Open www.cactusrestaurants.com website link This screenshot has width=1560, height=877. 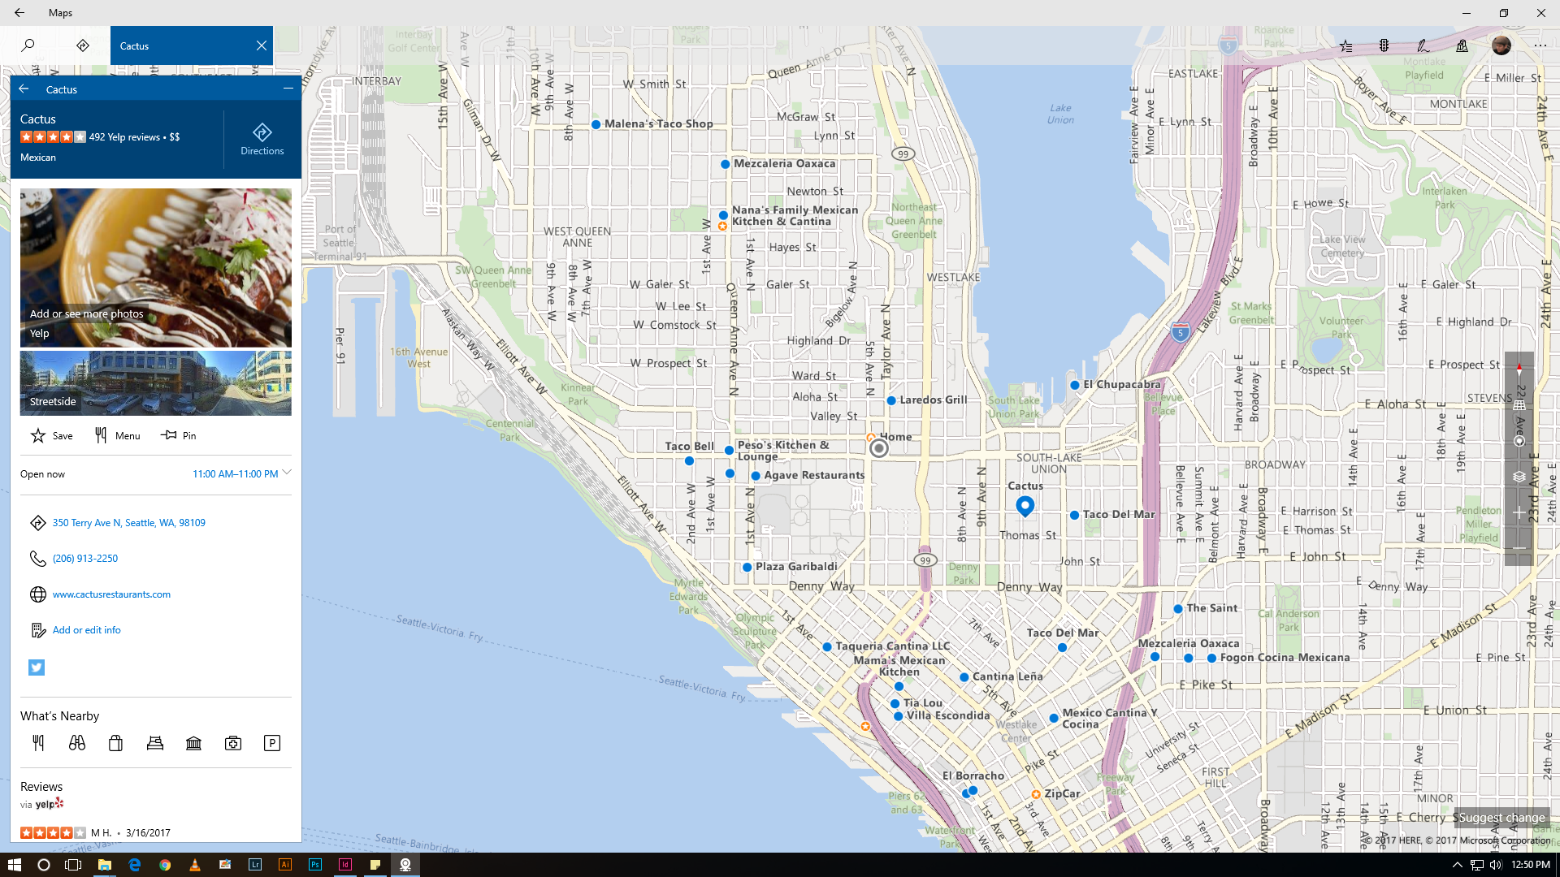click(x=111, y=594)
